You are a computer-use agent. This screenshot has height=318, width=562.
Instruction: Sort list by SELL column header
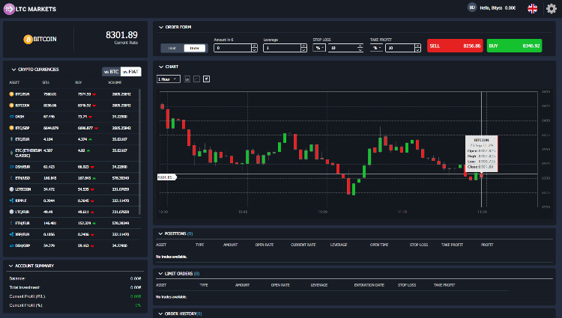click(x=46, y=82)
